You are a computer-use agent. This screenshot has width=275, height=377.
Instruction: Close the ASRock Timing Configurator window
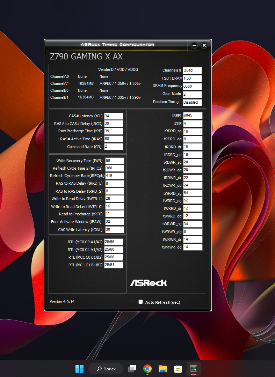204,45
